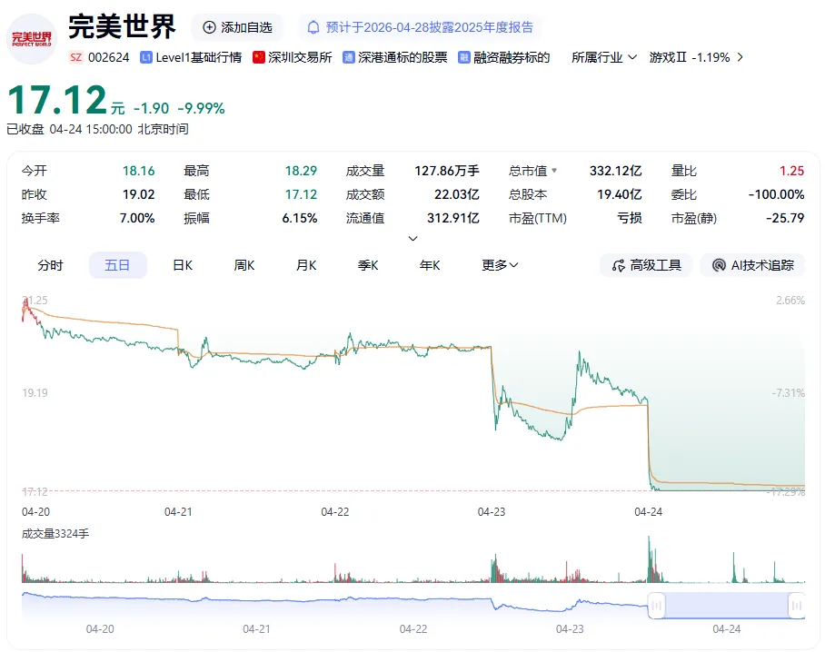Click the 04-21 navigator date label

click(x=256, y=629)
